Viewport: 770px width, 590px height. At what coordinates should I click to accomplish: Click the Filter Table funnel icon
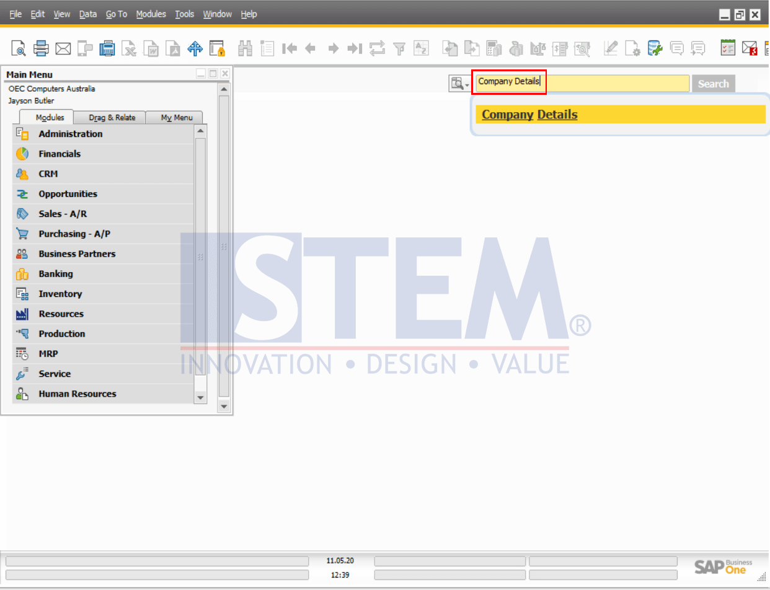(x=400, y=48)
